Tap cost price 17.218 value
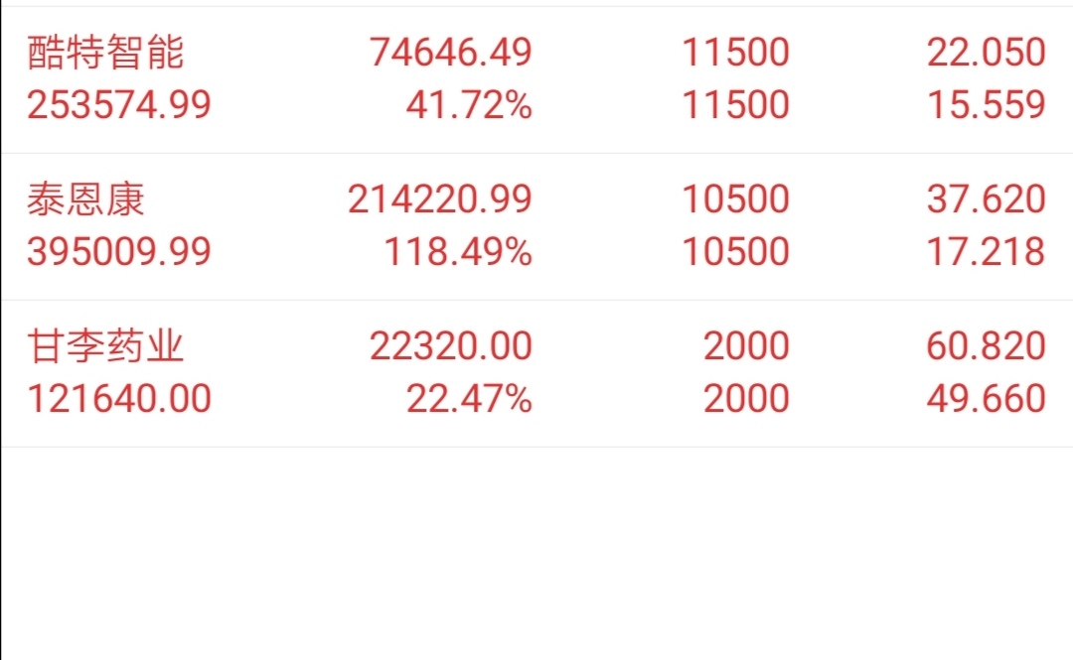 [x=987, y=252]
